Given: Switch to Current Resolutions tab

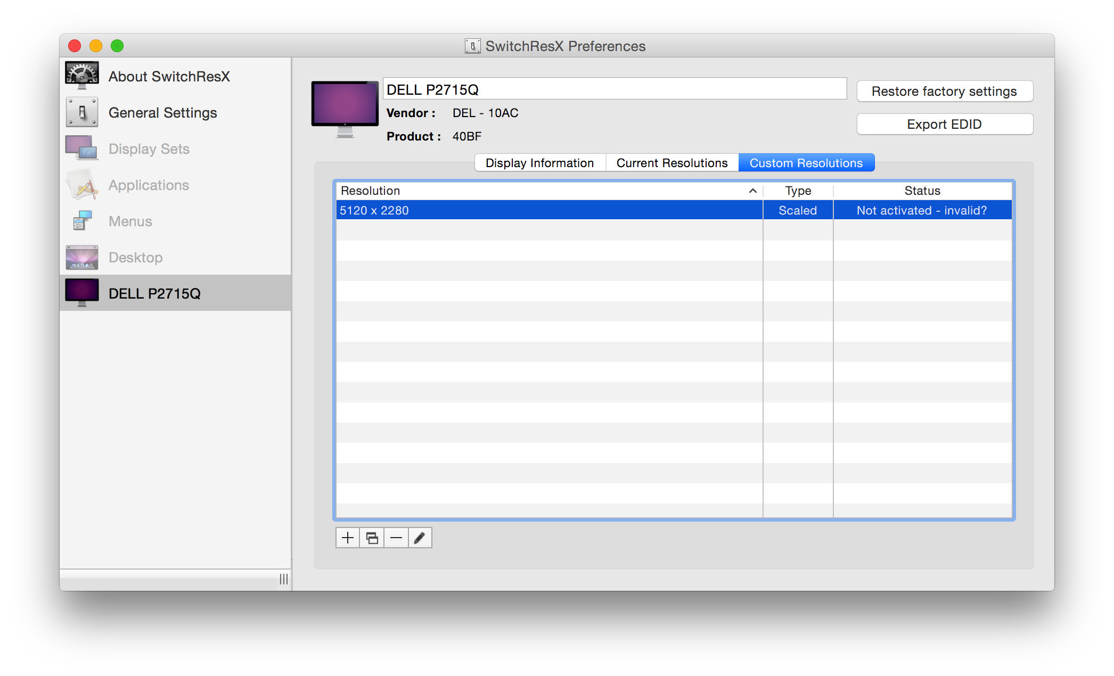Looking at the screenshot, I should pyautogui.click(x=672, y=163).
